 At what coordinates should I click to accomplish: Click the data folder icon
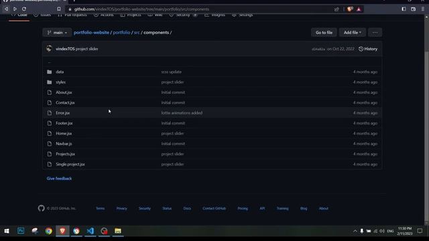(x=49, y=72)
